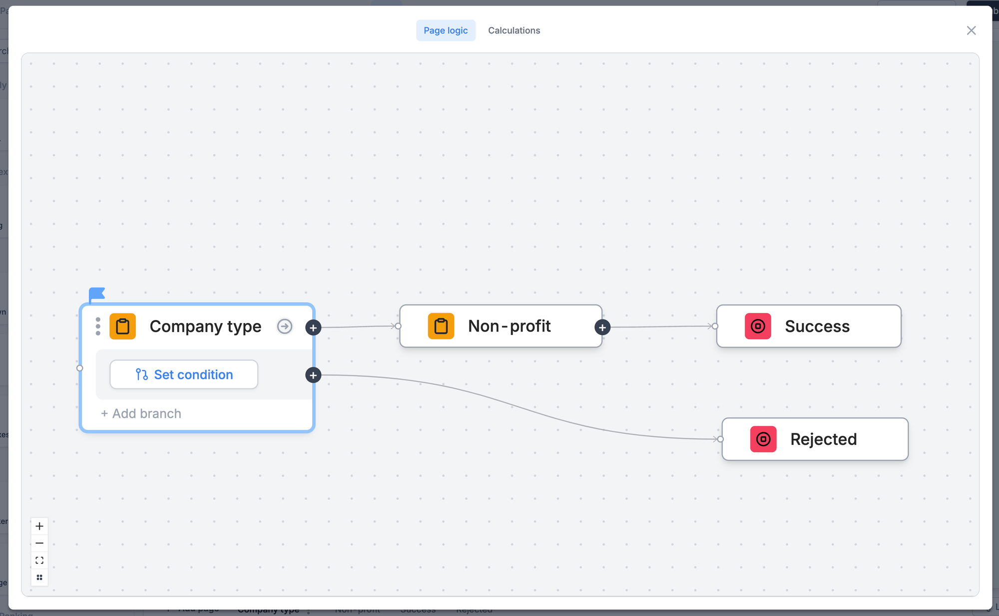Click the zoom out control
Image resolution: width=999 pixels, height=616 pixels.
(x=40, y=543)
